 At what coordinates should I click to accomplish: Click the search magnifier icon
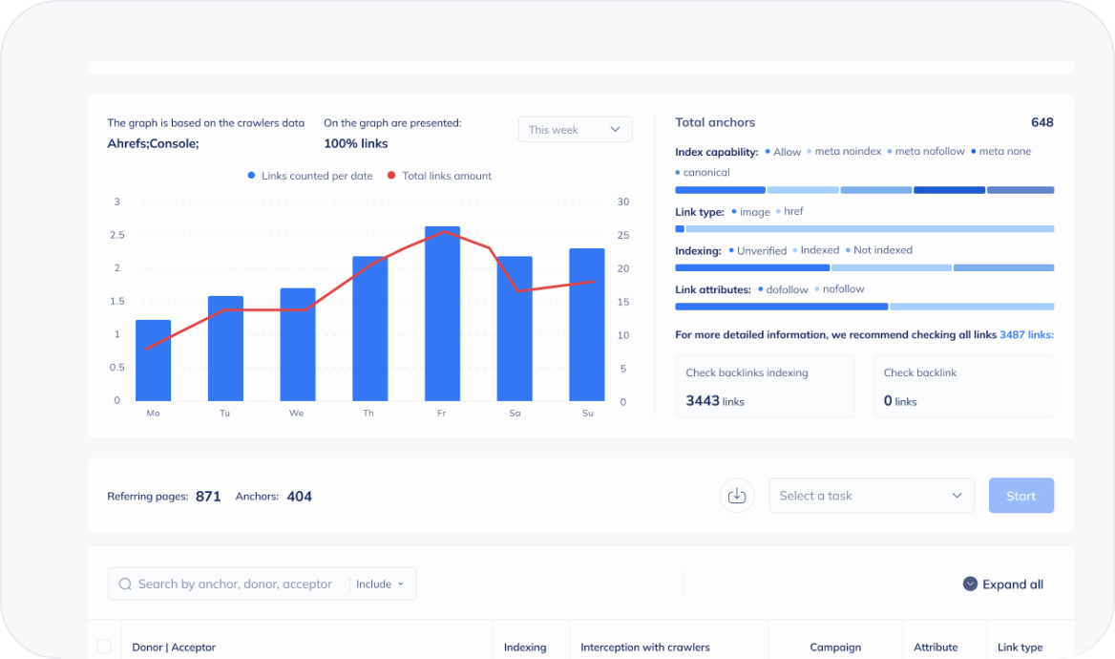pyautogui.click(x=125, y=584)
